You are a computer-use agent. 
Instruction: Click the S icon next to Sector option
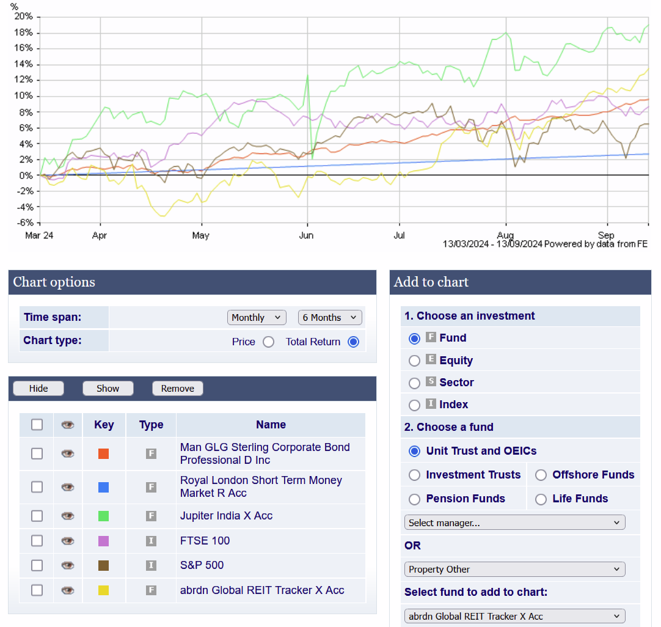coord(431,382)
